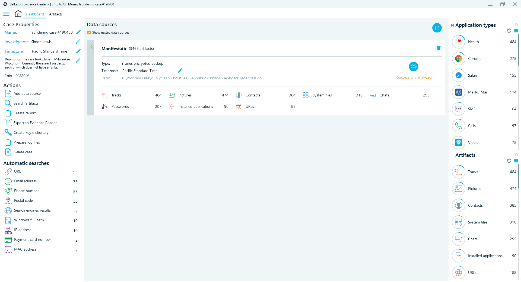Open Payment card number search
This screenshot has height=282, width=521.
[41, 240]
